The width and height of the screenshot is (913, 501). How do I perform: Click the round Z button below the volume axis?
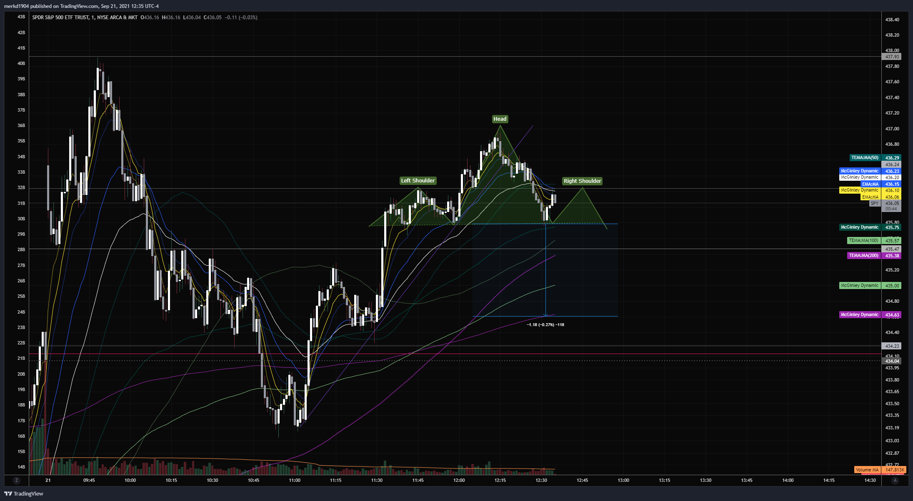click(x=17, y=480)
